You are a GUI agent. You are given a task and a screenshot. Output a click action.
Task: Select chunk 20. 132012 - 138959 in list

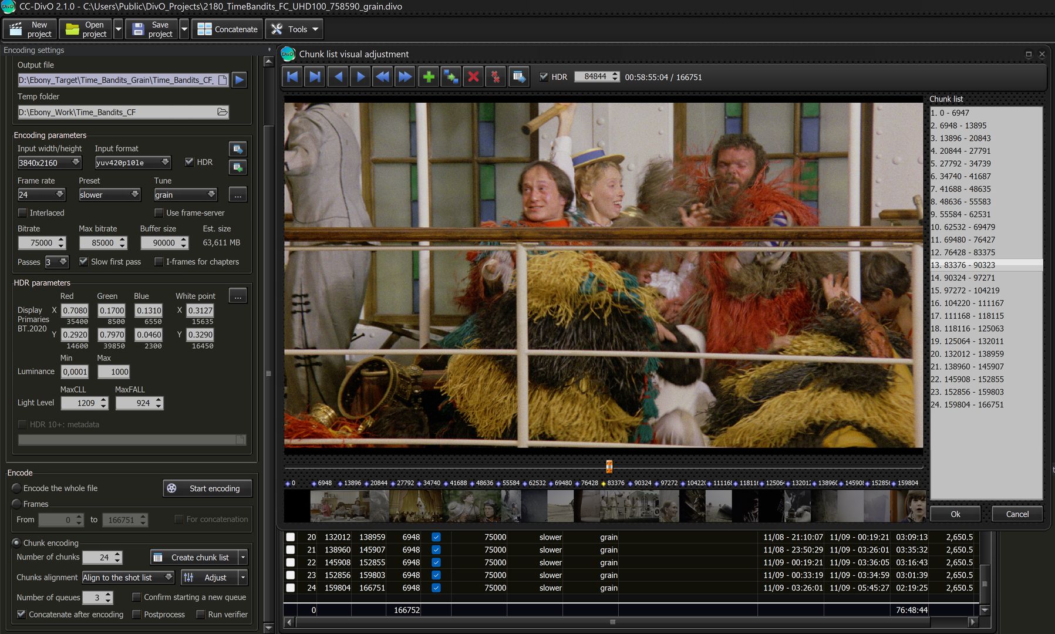(986, 353)
